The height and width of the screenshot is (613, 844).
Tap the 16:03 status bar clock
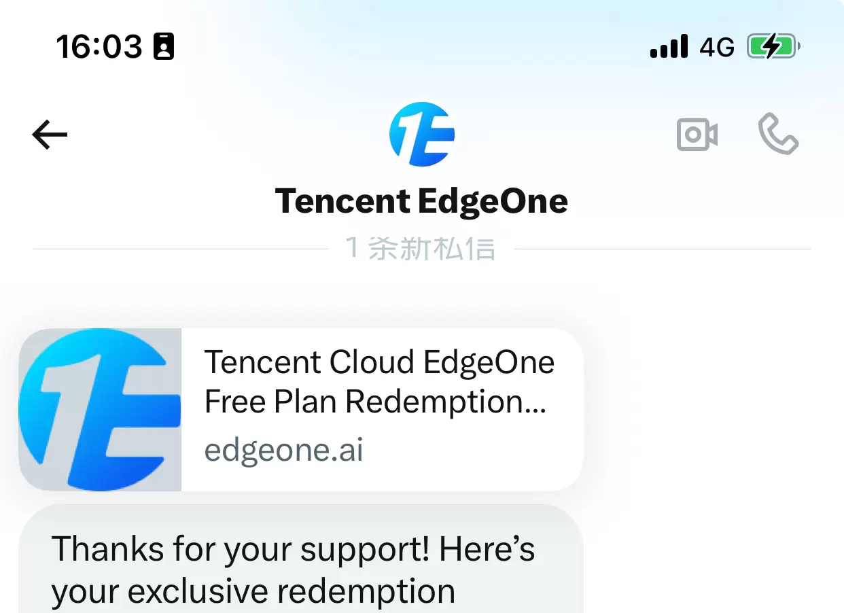[99, 47]
